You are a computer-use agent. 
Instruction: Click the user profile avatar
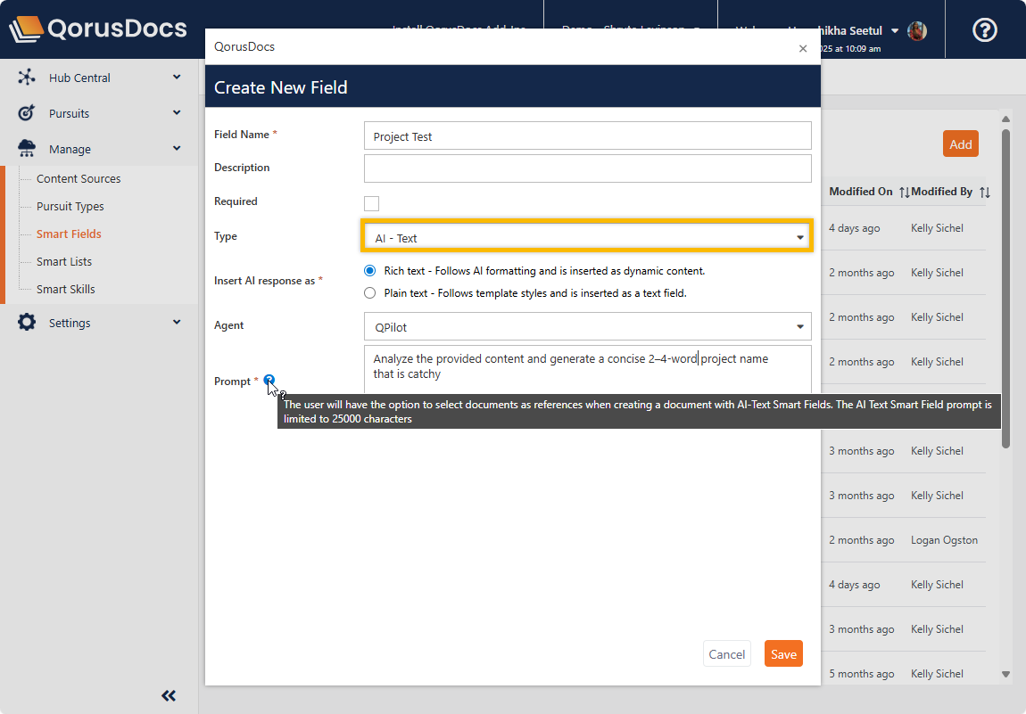tap(917, 30)
